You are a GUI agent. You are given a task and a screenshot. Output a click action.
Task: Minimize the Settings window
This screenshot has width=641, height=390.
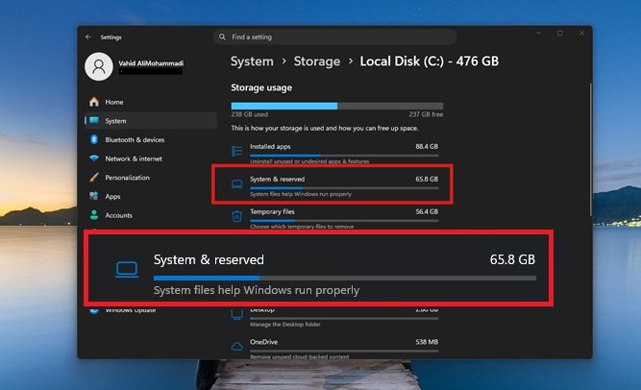click(x=538, y=33)
